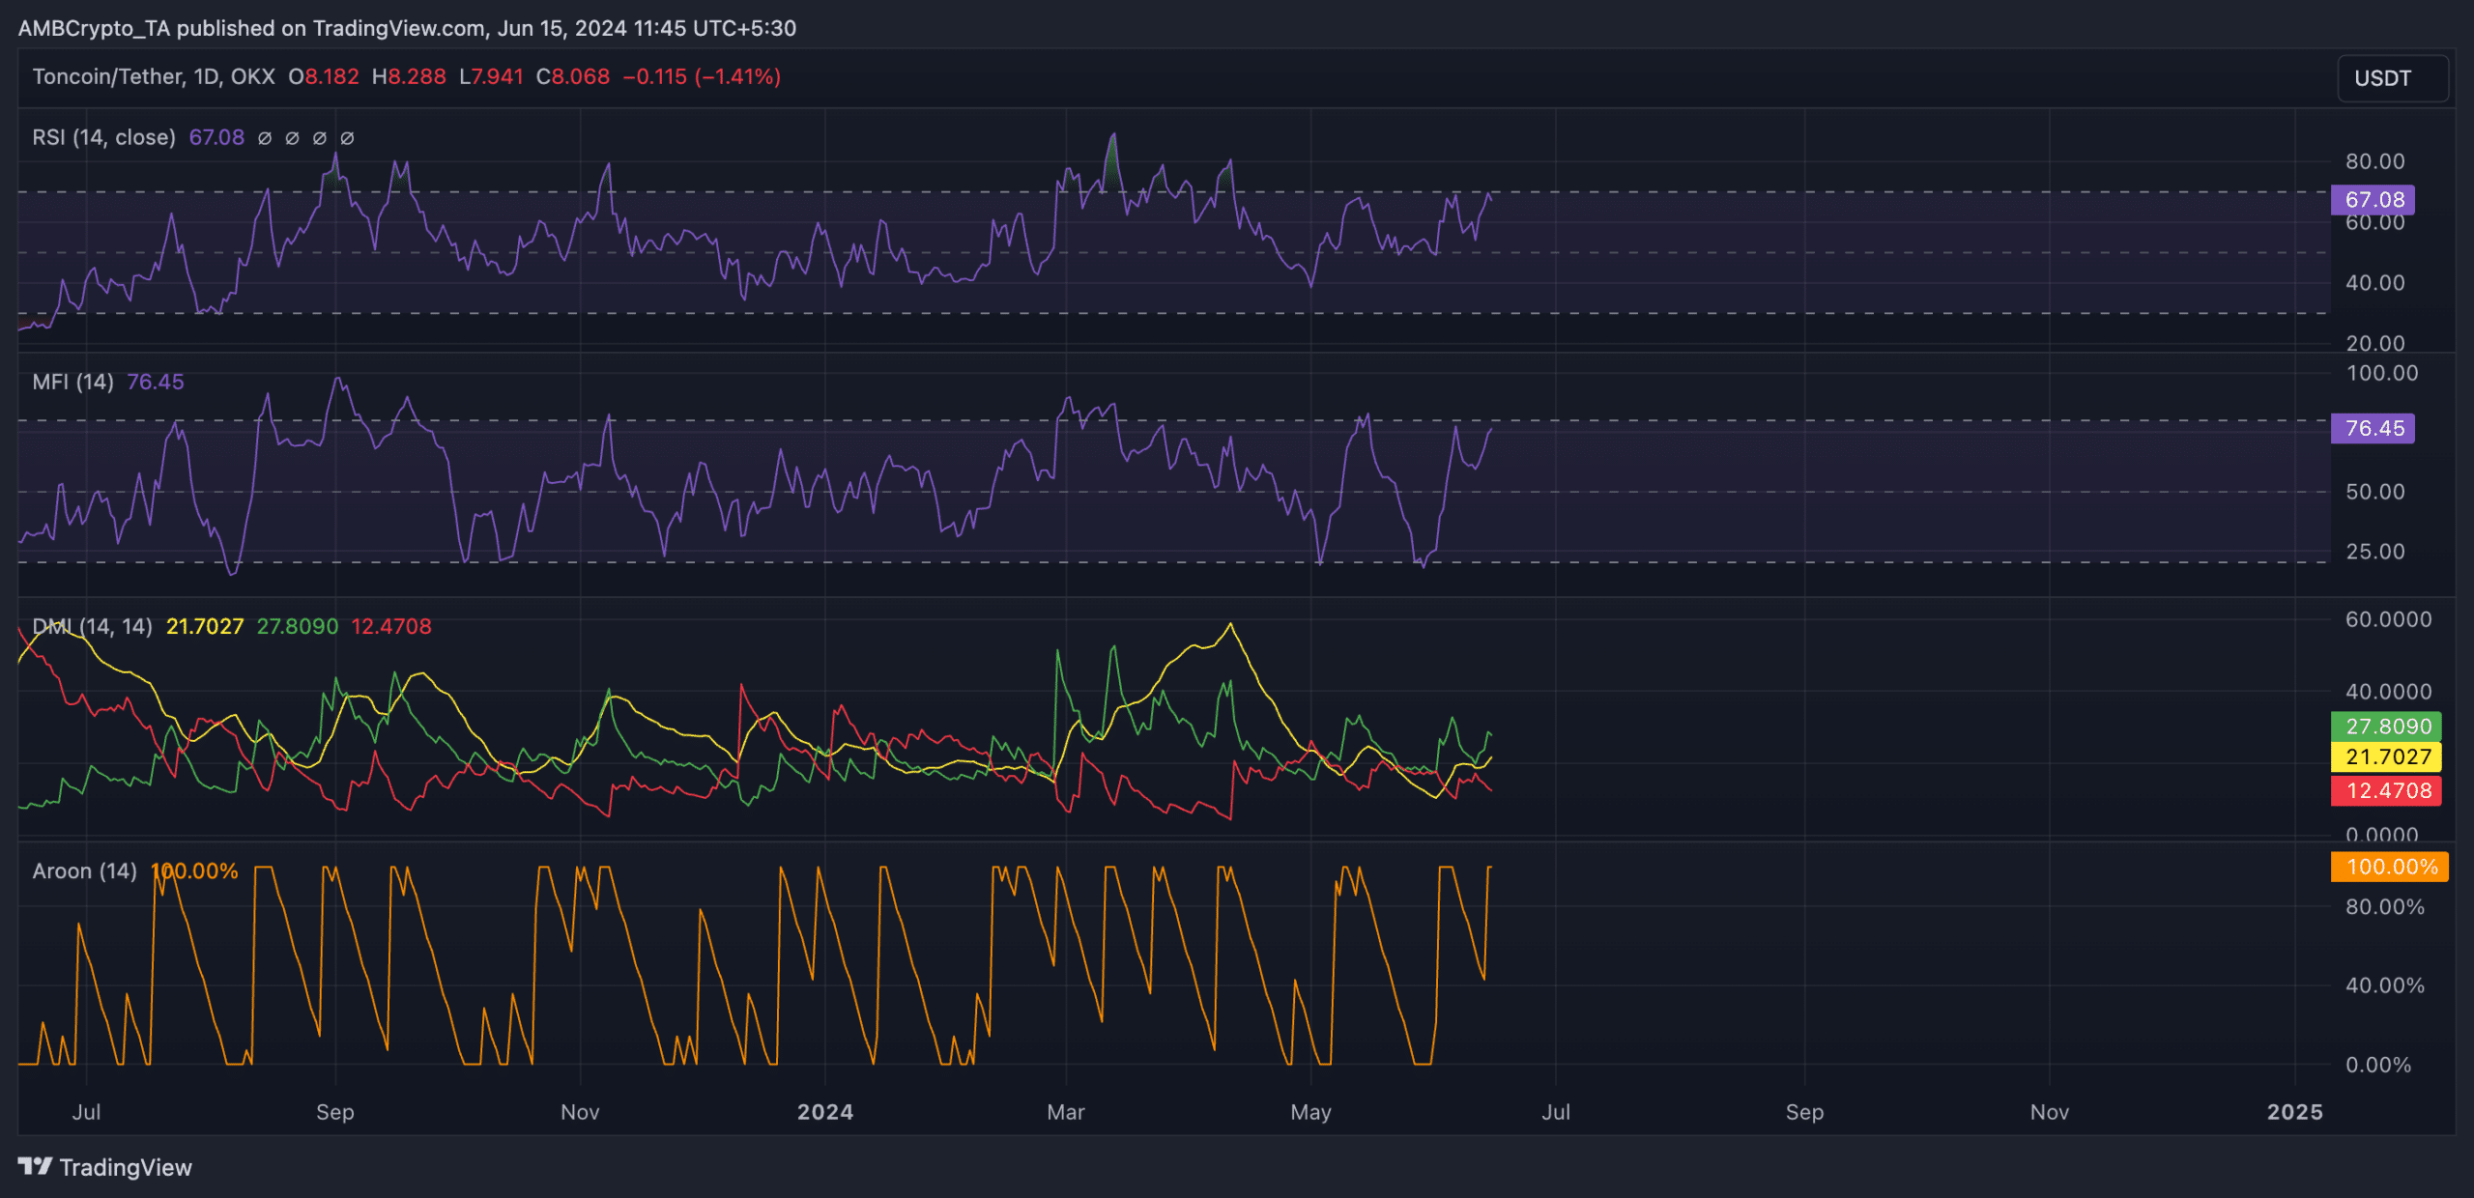The width and height of the screenshot is (2474, 1198).
Task: Click the first Sep label on time axis
Action: [335, 1112]
